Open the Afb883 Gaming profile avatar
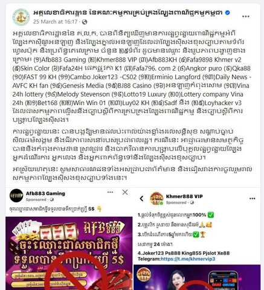The image size is (264, 290). point(16,196)
